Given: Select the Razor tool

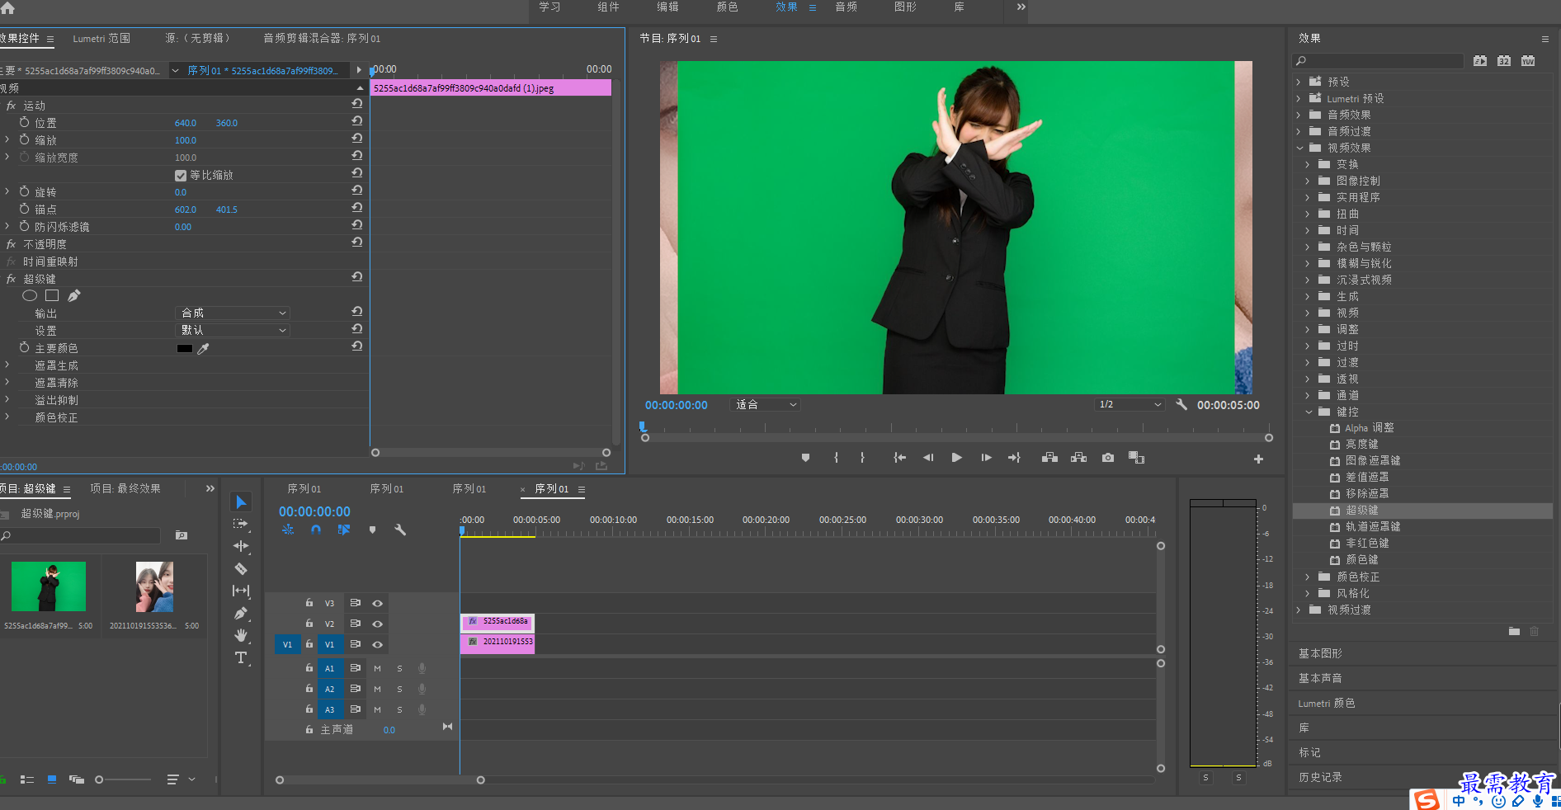Looking at the screenshot, I should click(241, 568).
